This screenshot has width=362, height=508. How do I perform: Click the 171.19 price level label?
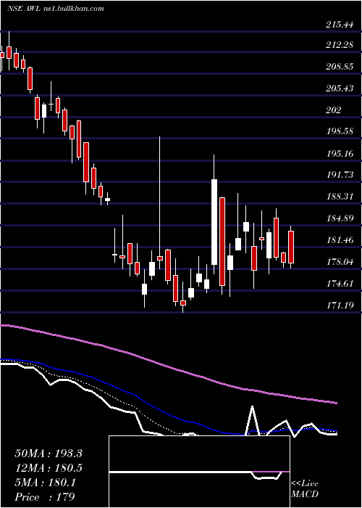coord(340,306)
